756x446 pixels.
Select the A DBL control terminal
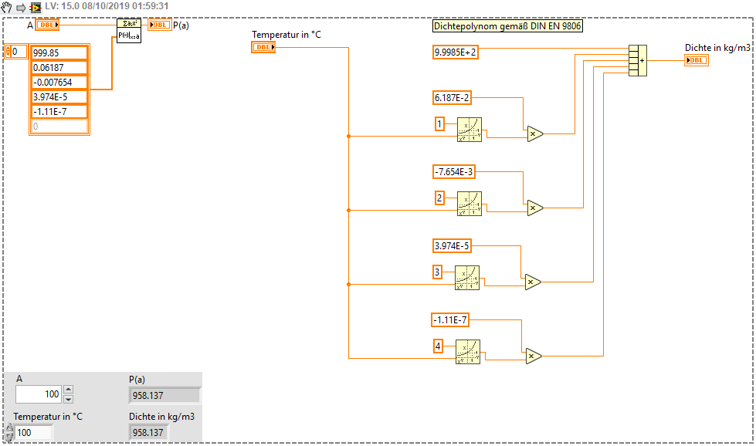(47, 25)
